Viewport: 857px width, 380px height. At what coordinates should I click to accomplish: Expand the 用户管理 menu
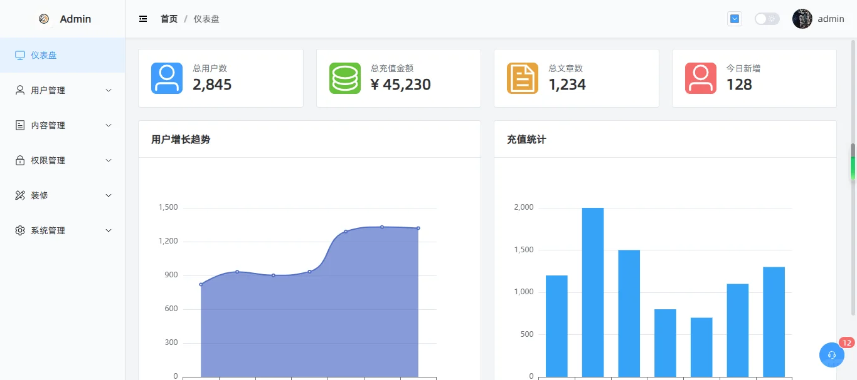47,90
